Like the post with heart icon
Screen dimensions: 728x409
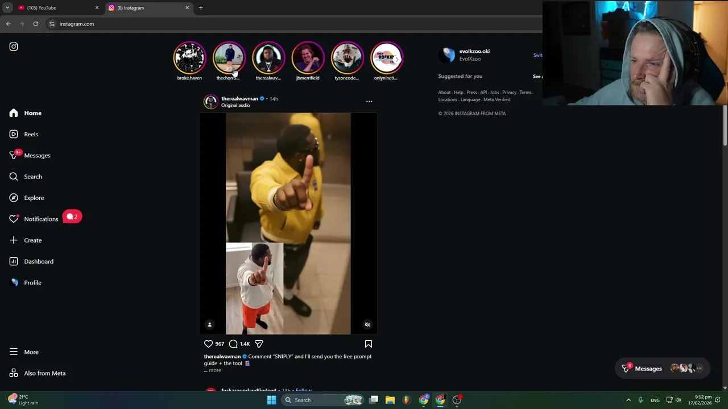(x=209, y=344)
